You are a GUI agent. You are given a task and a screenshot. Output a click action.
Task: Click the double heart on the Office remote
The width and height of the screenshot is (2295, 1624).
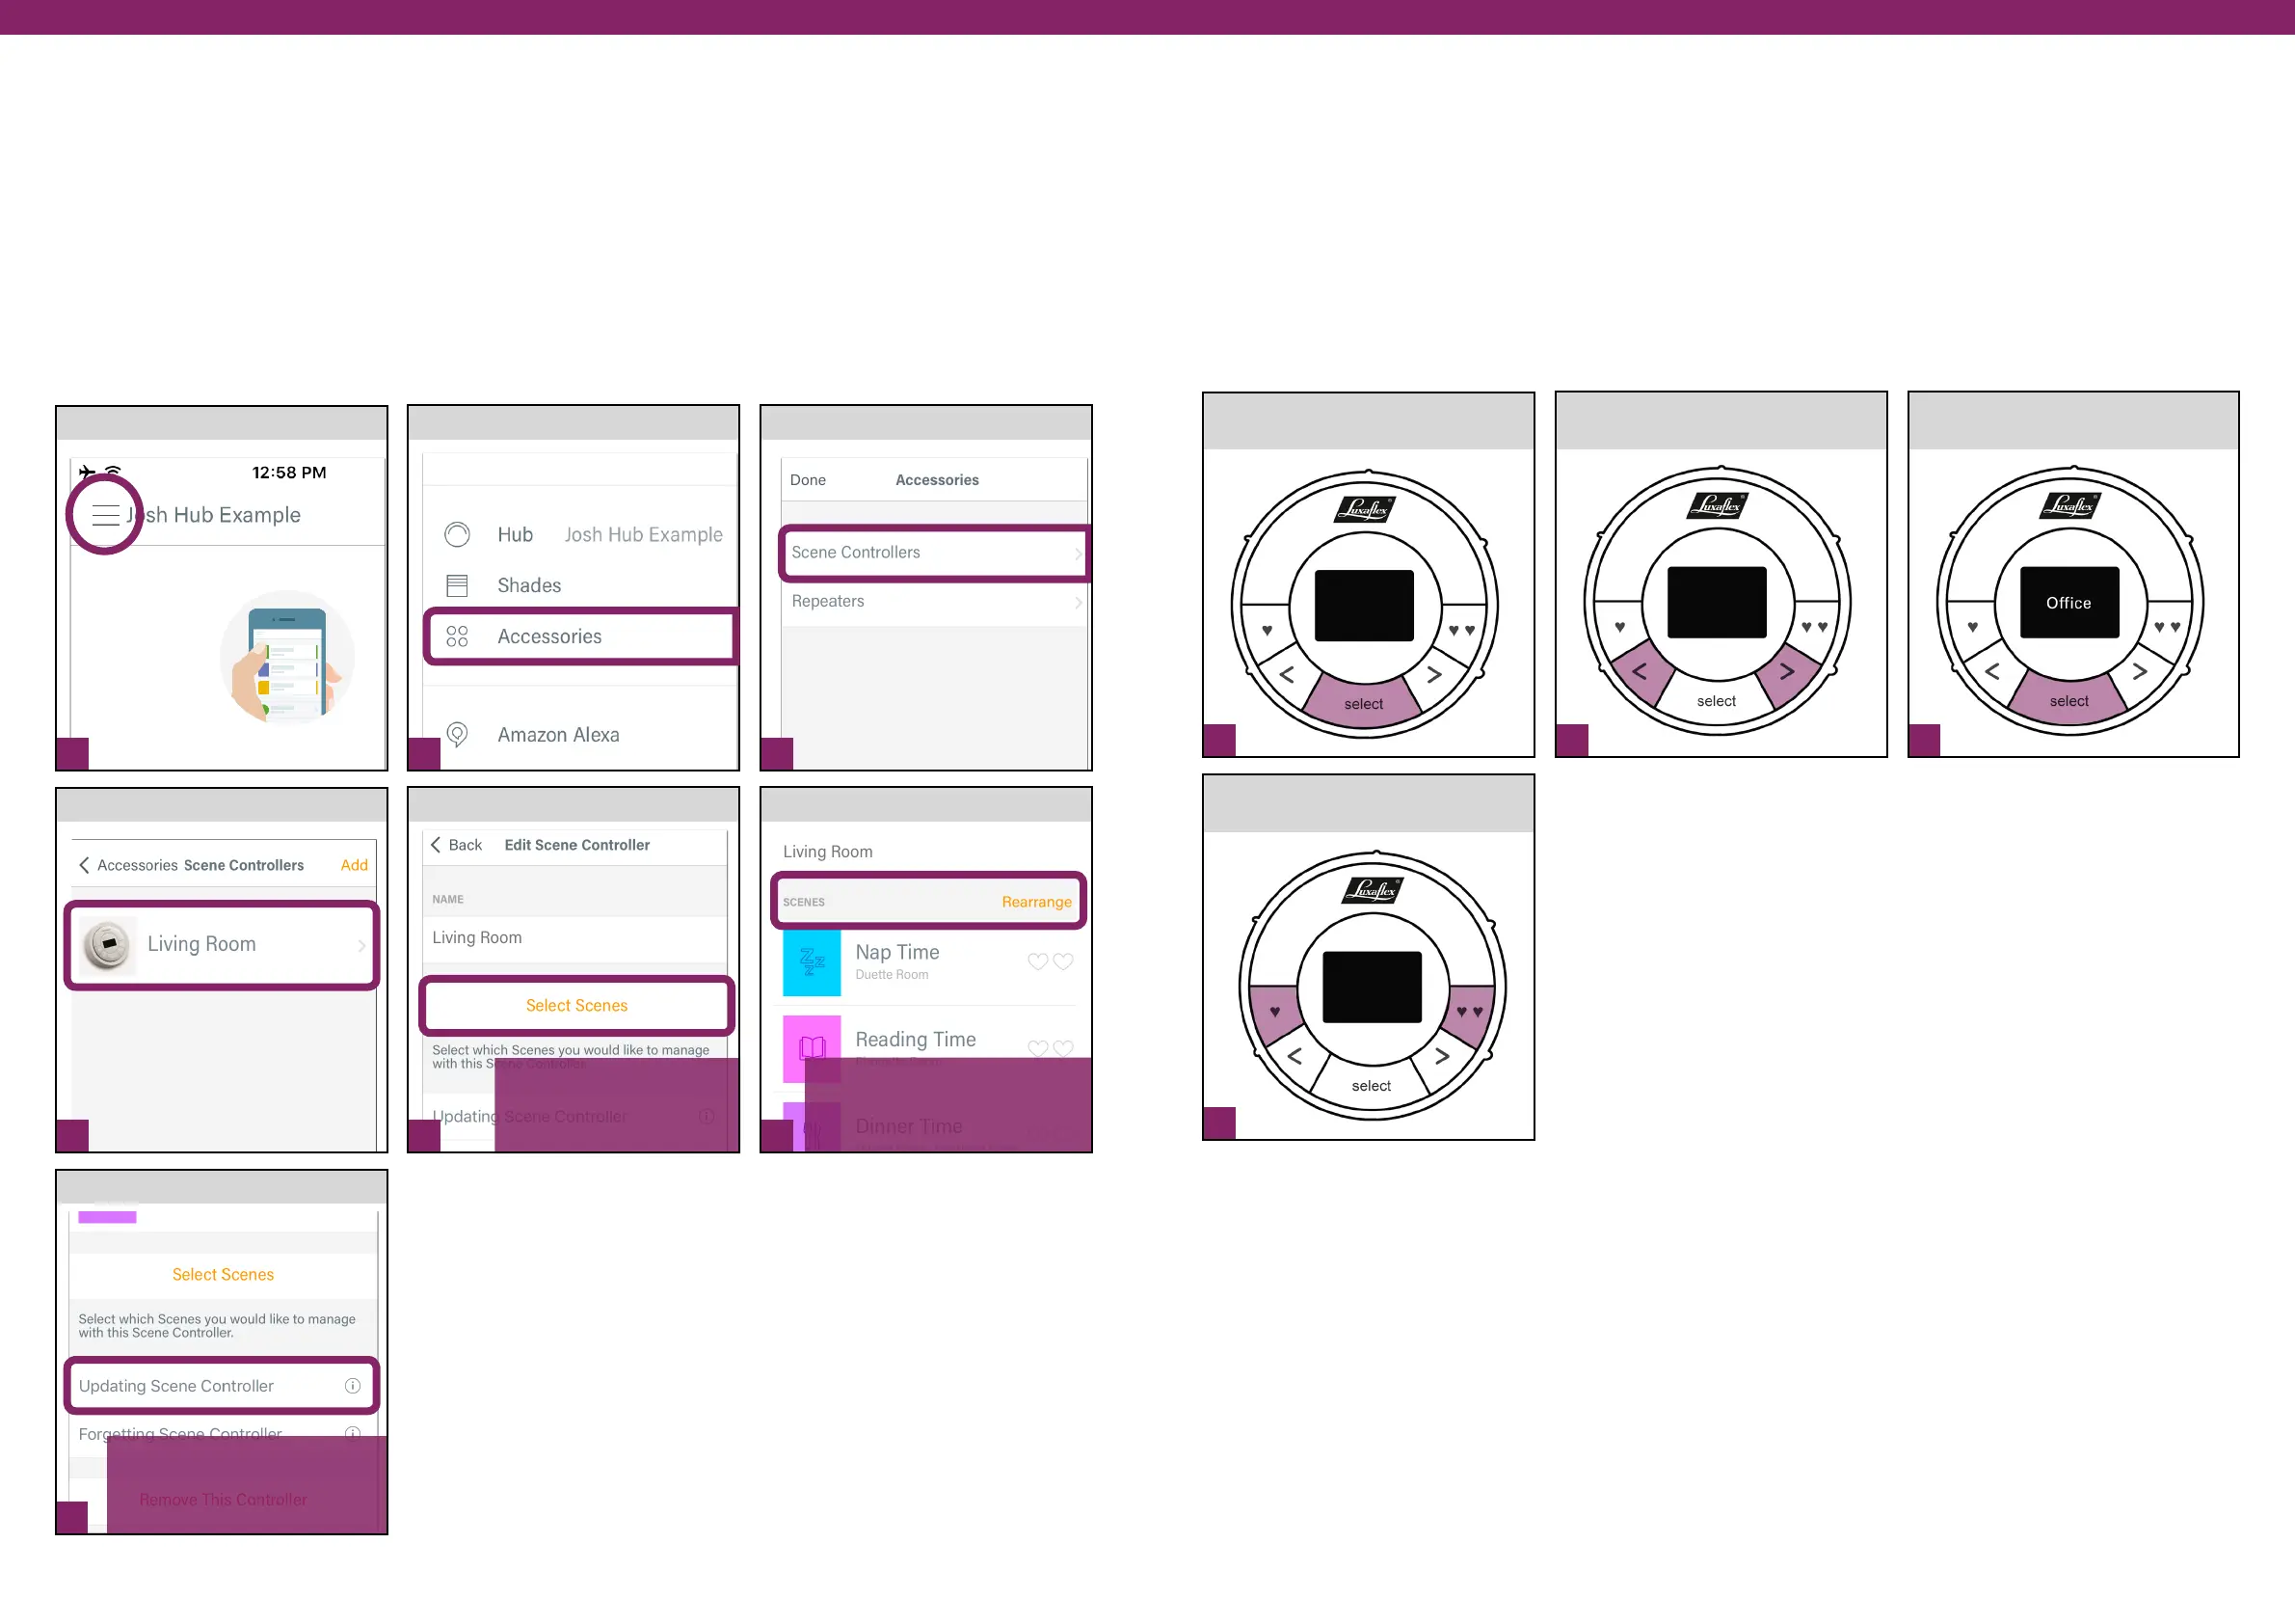[2167, 627]
